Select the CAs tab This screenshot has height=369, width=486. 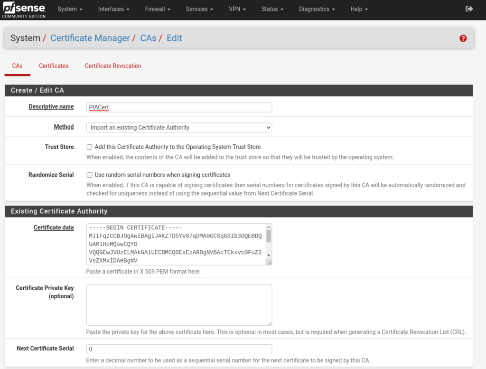(17, 66)
